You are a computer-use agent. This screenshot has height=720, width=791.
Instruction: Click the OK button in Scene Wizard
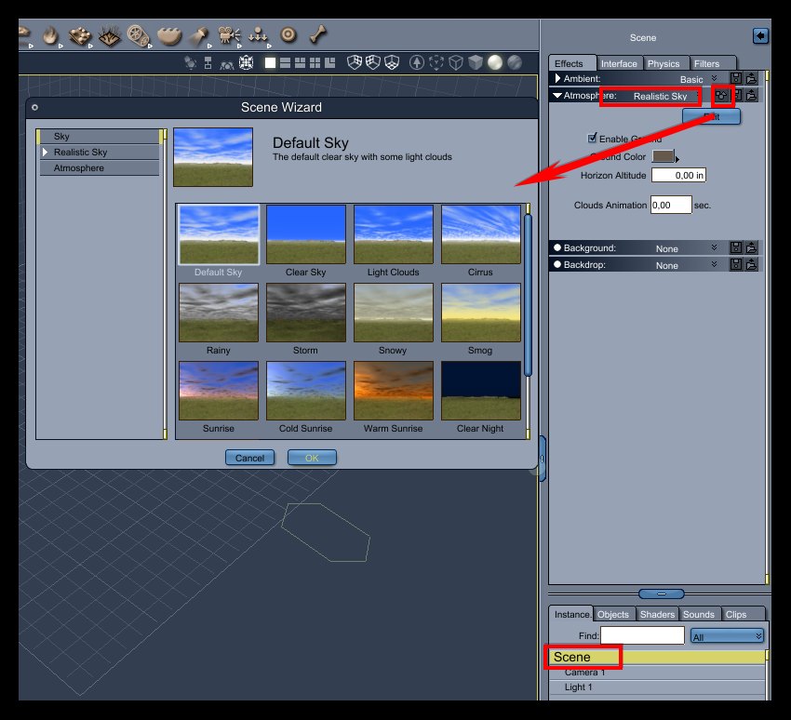(x=312, y=458)
